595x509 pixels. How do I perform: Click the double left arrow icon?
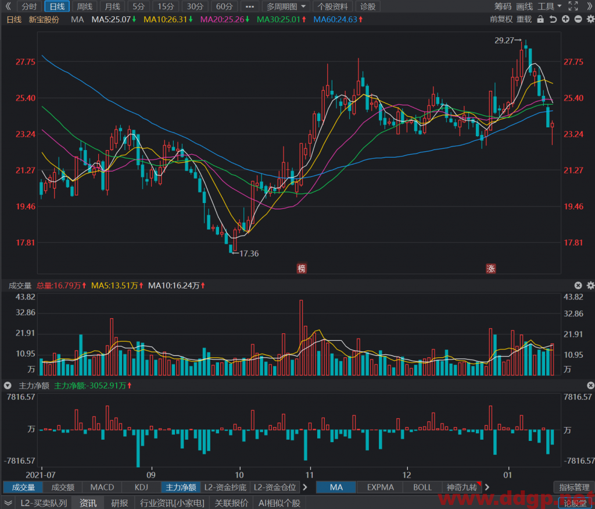tap(8, 6)
